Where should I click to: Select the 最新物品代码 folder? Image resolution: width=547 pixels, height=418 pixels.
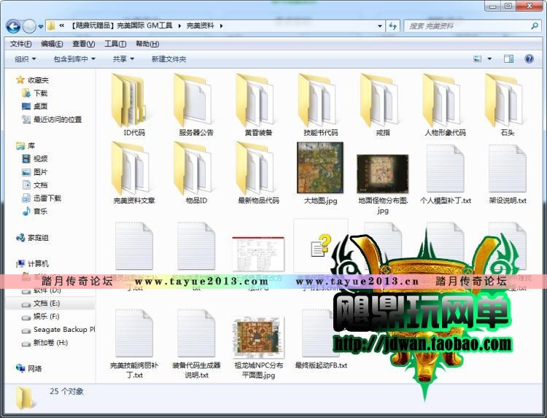[258, 173]
